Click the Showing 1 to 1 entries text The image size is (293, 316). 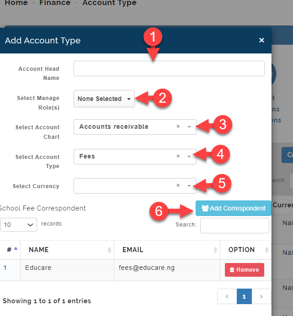(47, 301)
